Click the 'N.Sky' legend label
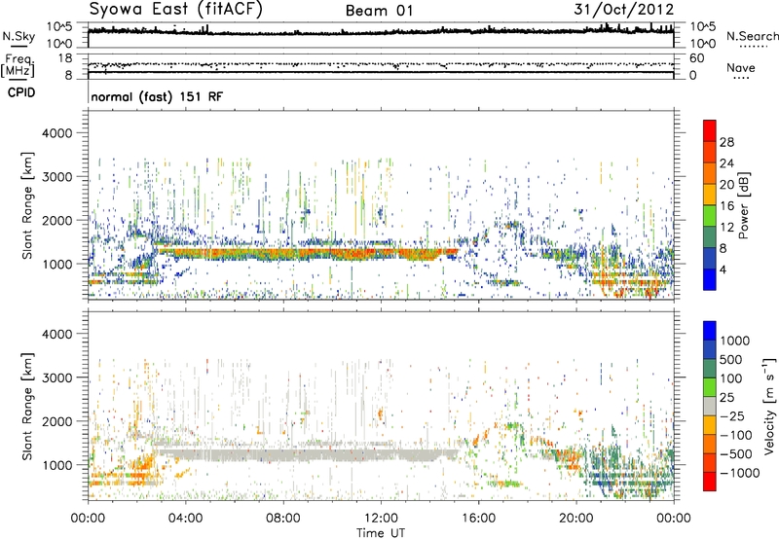The width and height of the screenshot is (779, 539). tap(19, 36)
